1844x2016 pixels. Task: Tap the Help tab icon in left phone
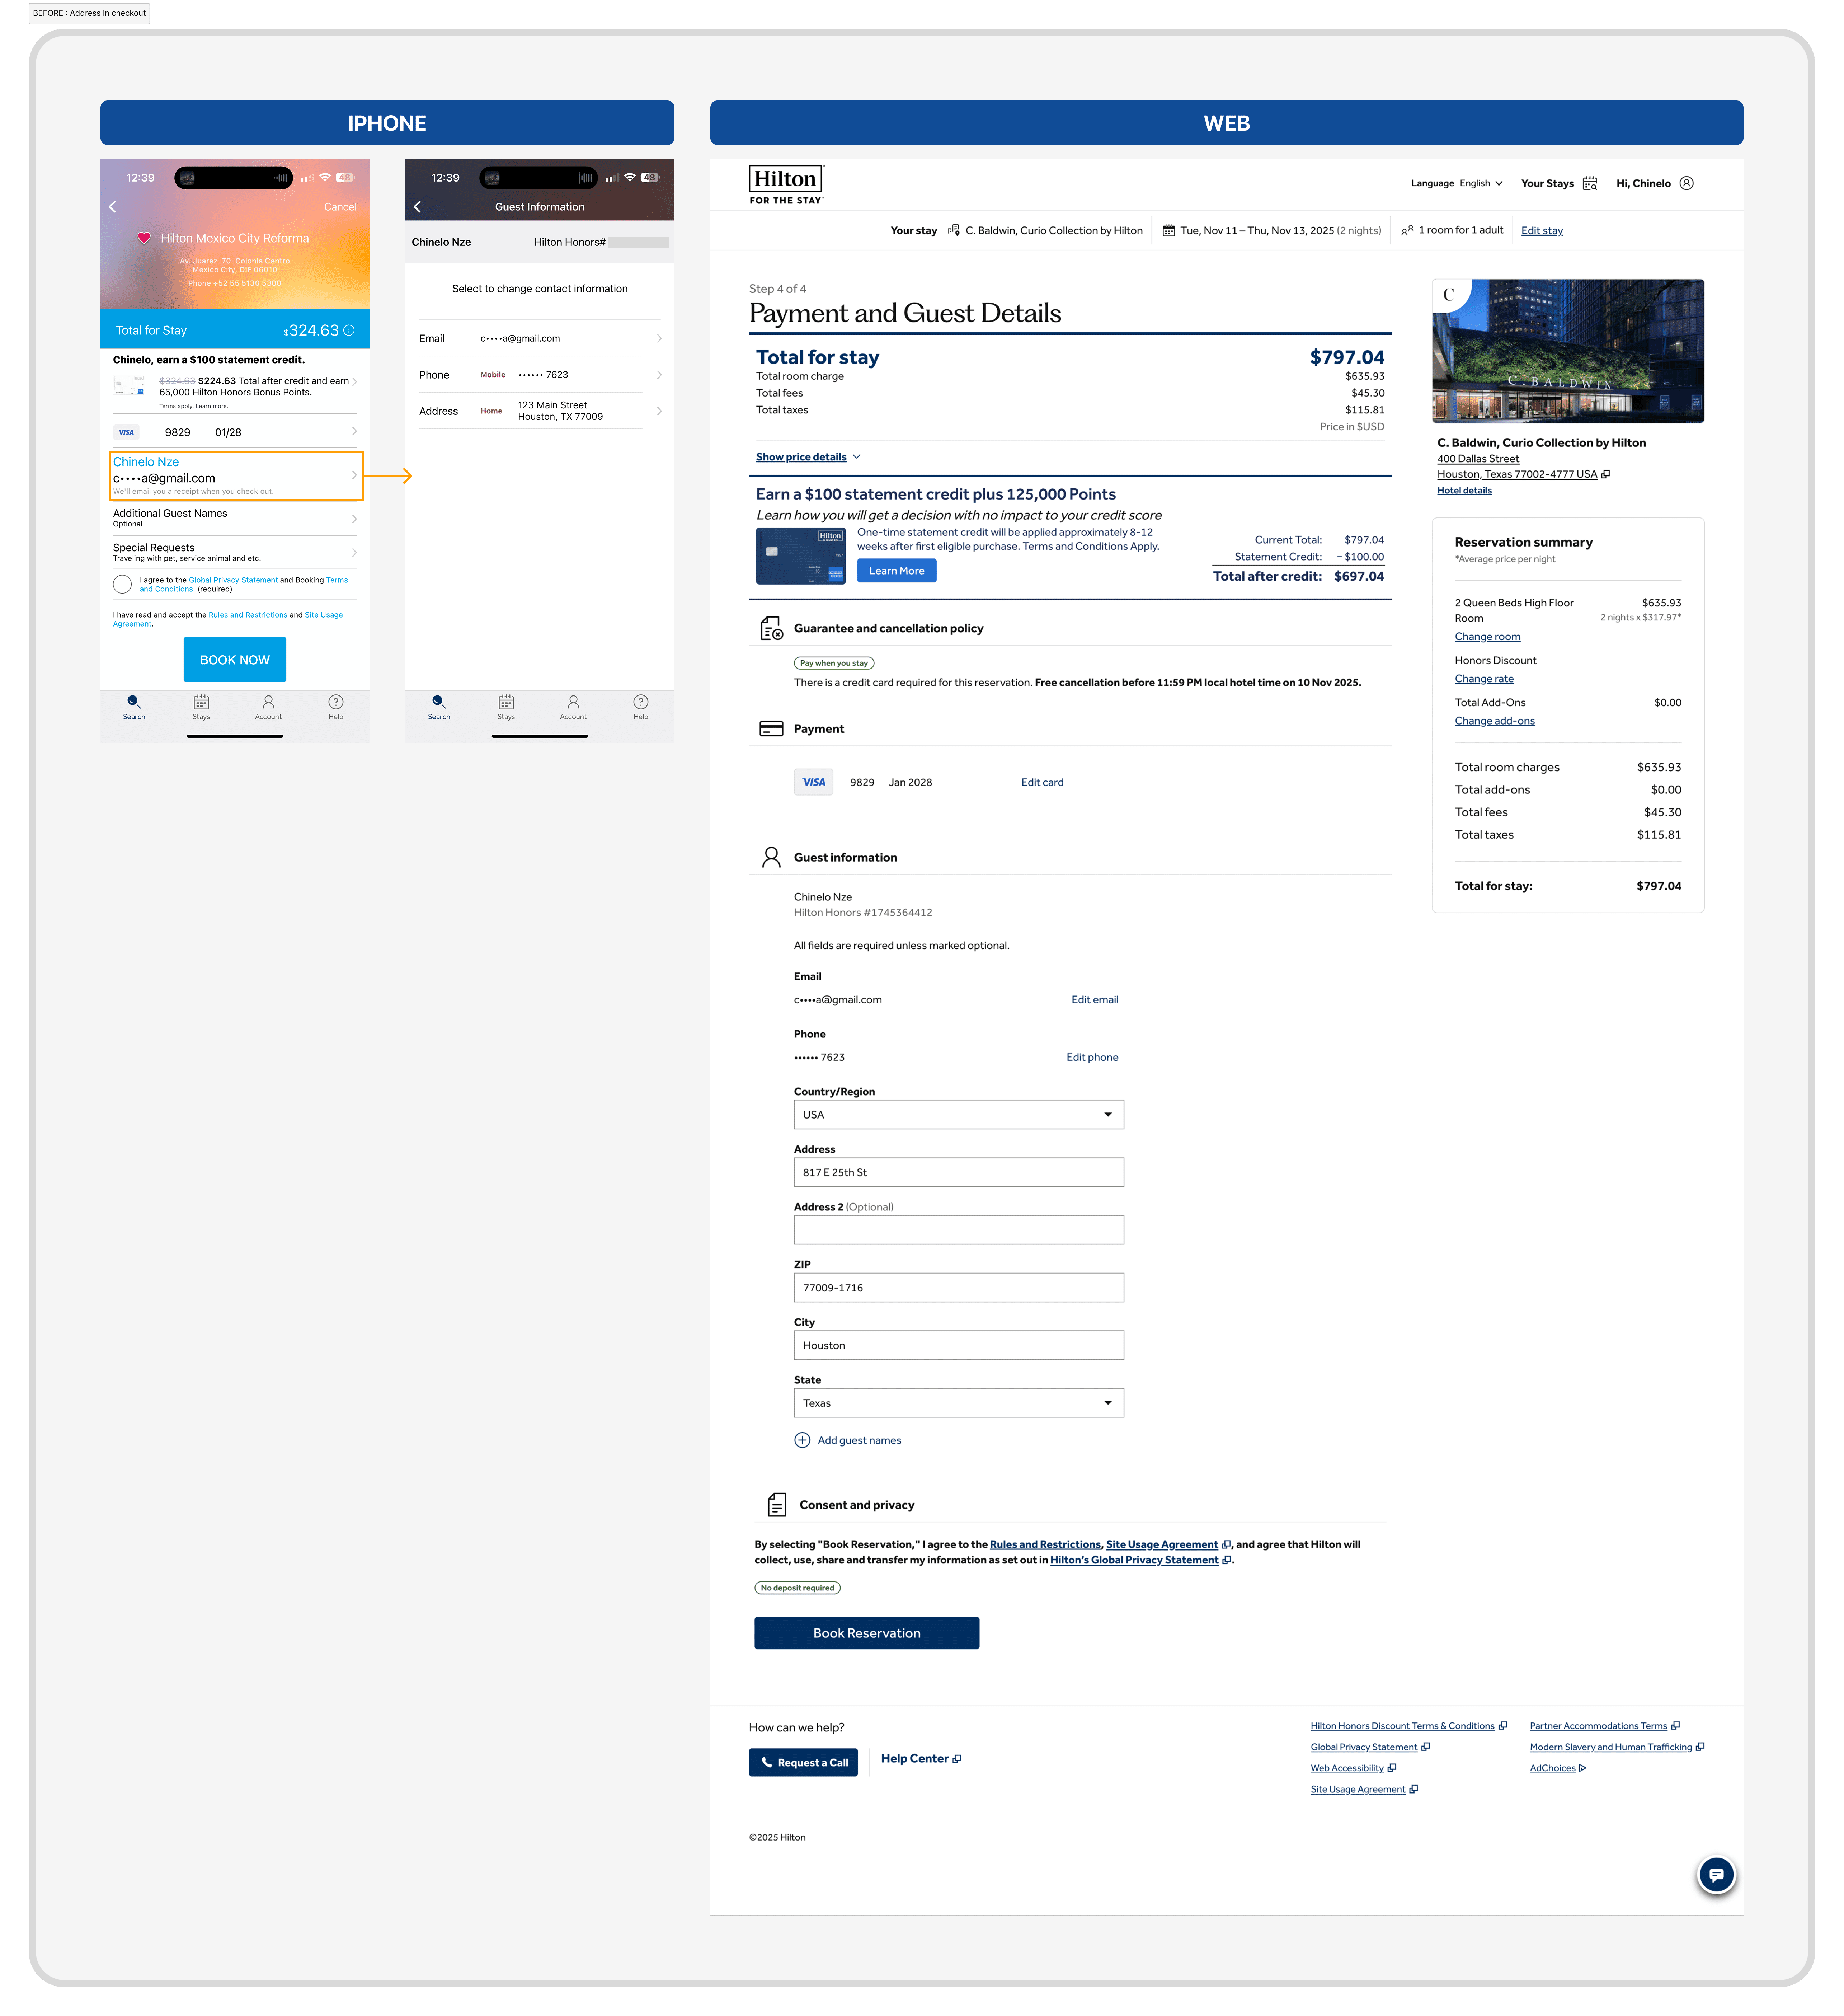pos(336,706)
